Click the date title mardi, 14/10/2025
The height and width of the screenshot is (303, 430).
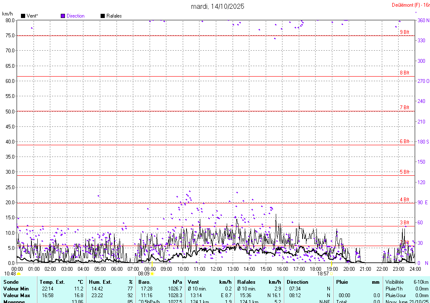(x=218, y=6)
